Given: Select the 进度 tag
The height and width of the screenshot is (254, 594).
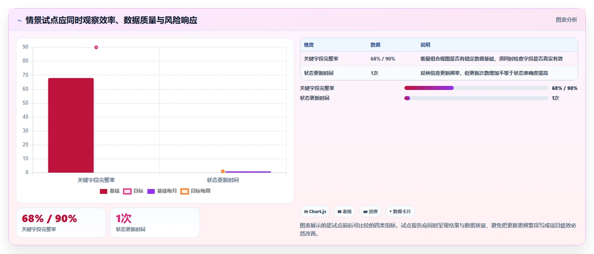Looking at the screenshot, I should [x=370, y=211].
